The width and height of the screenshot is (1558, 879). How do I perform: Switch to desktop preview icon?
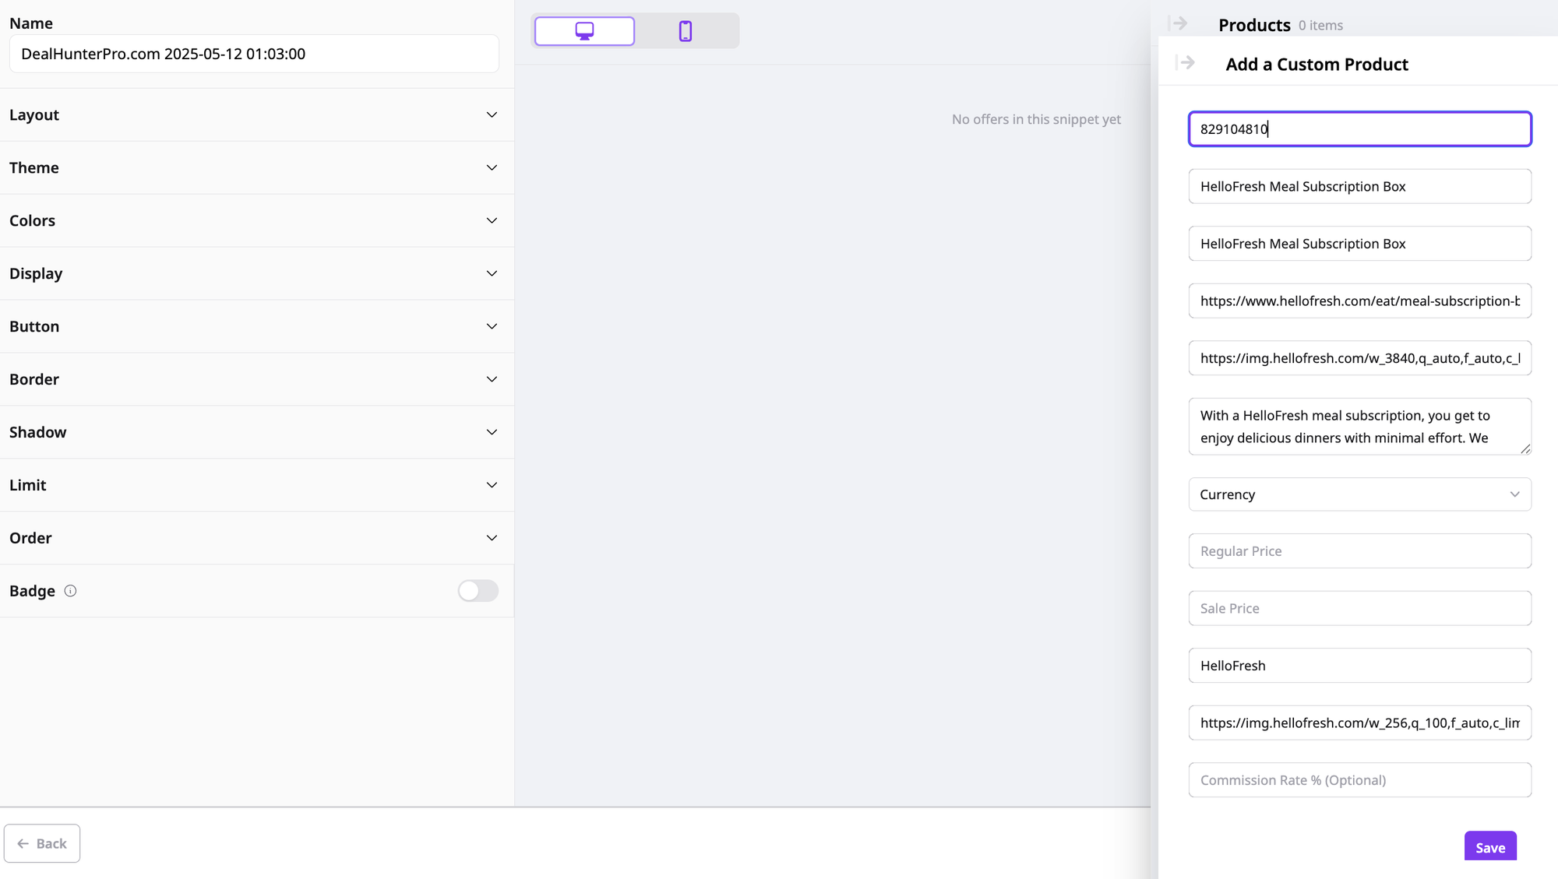click(x=584, y=31)
